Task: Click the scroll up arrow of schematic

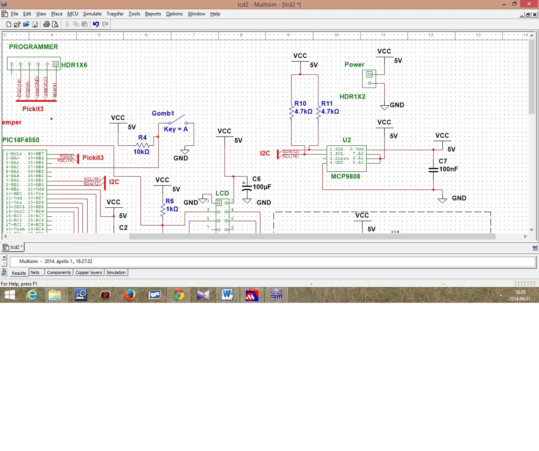Action: click(532, 35)
